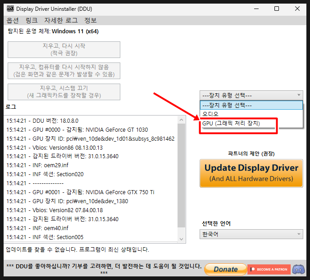This screenshot has width=310, height=280.
Task: Open the Discord icon link
Action: 299,269
